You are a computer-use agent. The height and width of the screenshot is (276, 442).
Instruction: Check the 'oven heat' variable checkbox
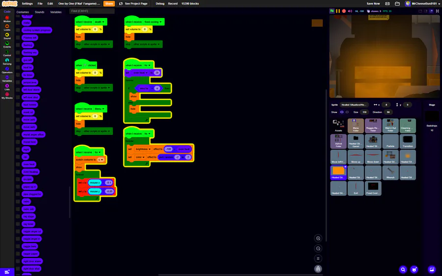(18, 164)
